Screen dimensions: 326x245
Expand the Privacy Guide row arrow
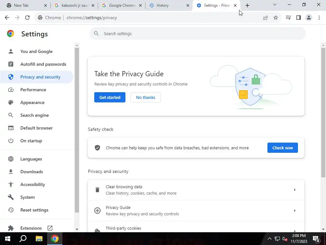tap(294, 211)
